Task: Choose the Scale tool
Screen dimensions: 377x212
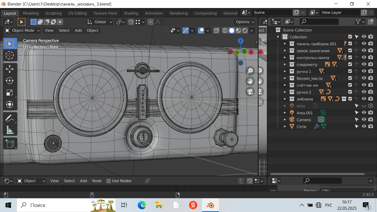Action: click(10, 92)
